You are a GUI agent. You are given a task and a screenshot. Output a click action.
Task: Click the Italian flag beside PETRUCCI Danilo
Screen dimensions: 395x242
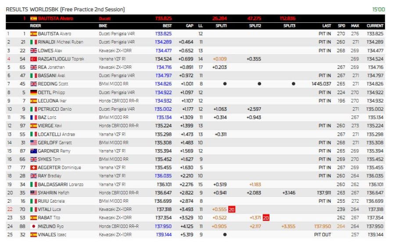pos(33,109)
